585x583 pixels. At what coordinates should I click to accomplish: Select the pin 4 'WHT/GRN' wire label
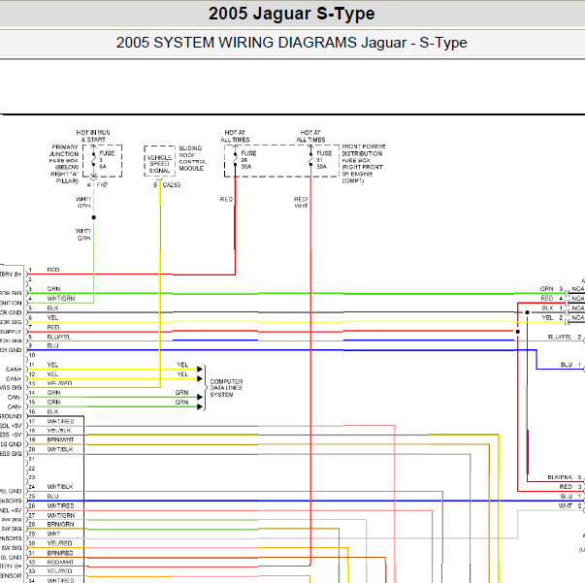click(61, 299)
